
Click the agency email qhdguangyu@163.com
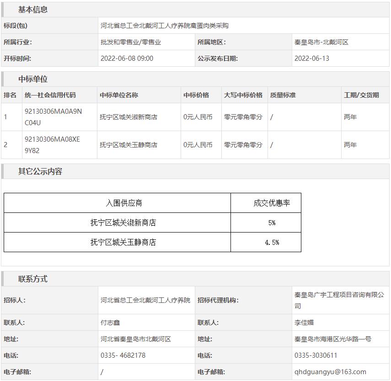[x=330, y=372]
